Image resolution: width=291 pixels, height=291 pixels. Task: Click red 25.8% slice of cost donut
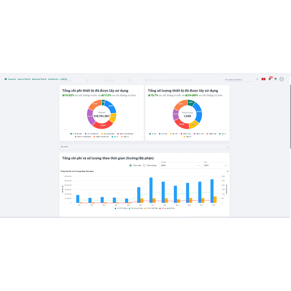click(x=103, y=125)
